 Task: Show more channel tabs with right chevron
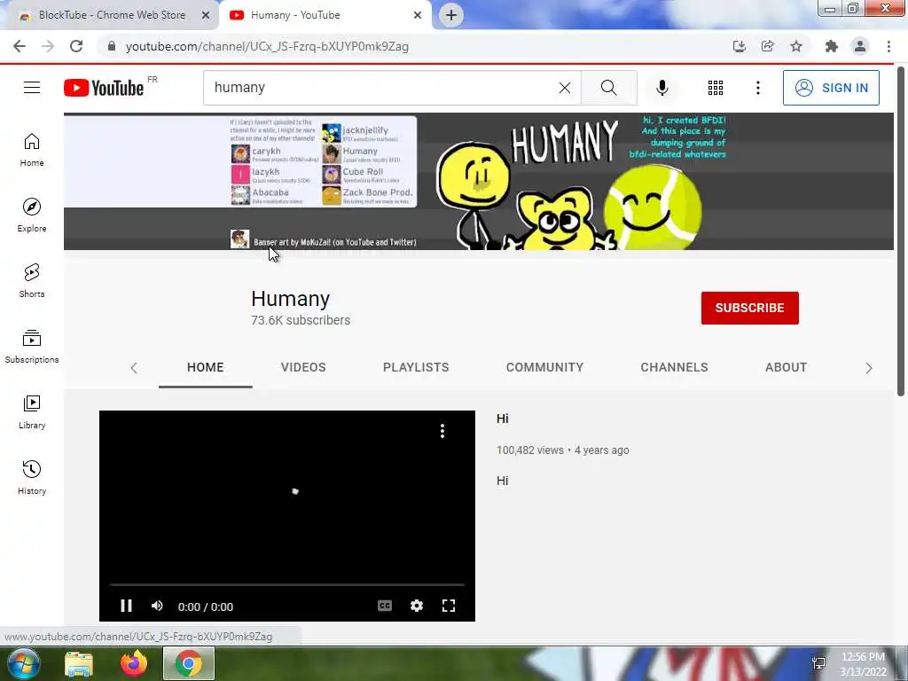[x=869, y=368]
